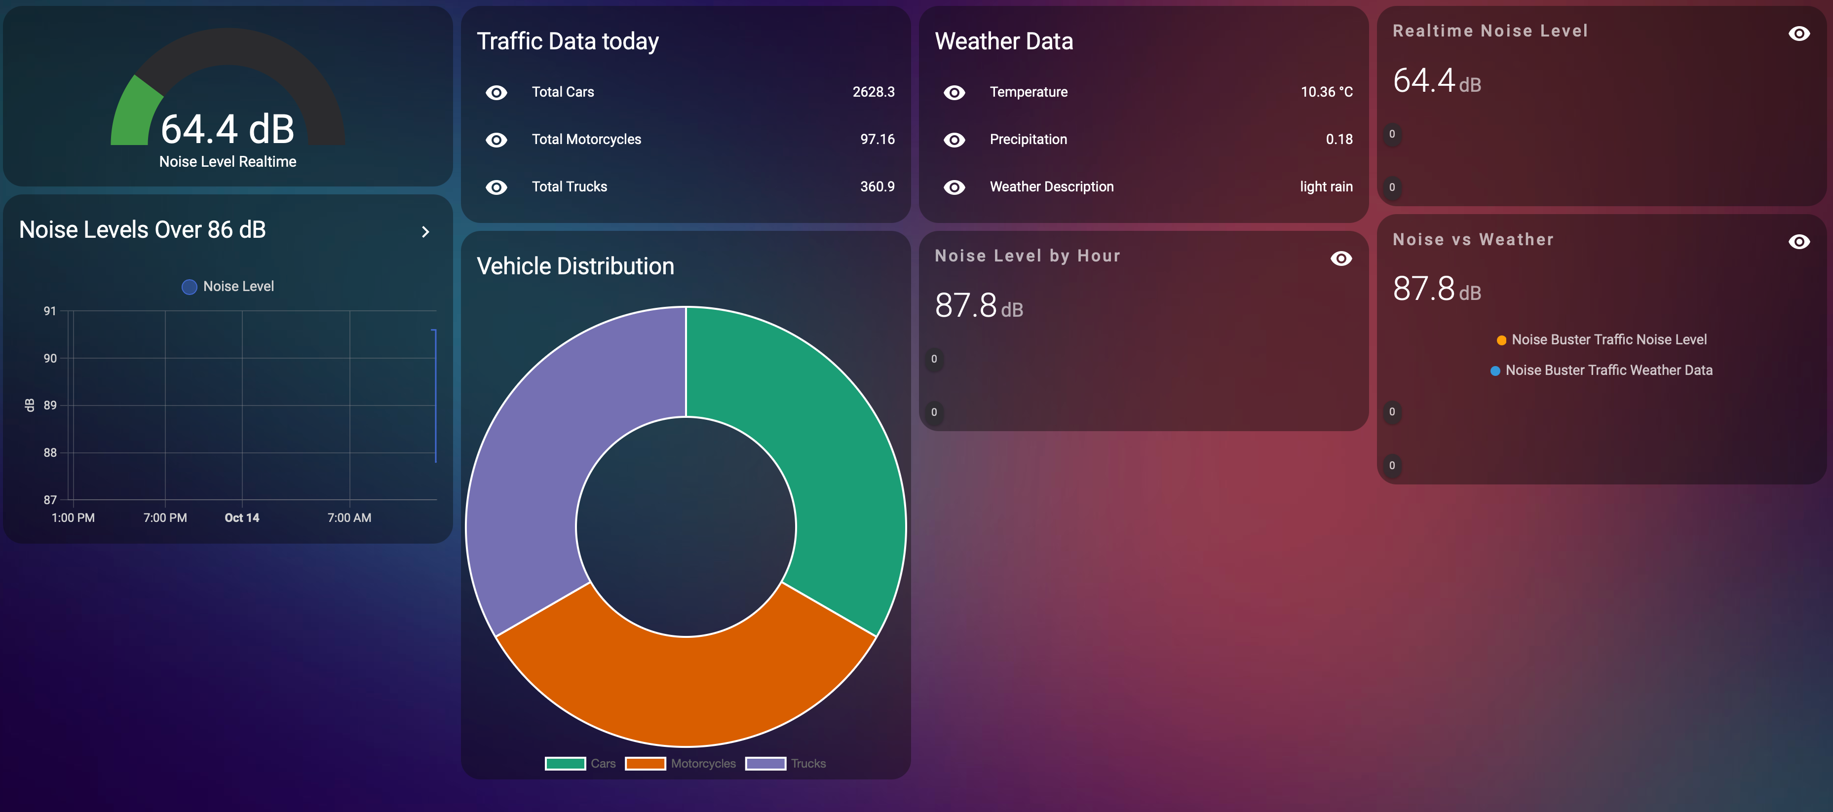Click the eye icon beside Total Cars
Image resolution: width=1833 pixels, height=812 pixels.
click(x=496, y=92)
